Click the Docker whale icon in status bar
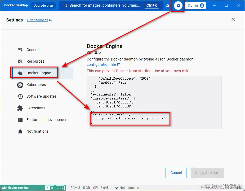The height and width of the screenshot is (191, 245). (4, 188)
